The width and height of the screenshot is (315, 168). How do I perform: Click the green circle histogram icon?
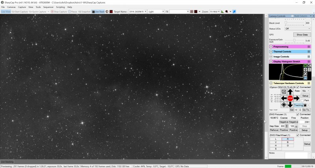(x=306, y=66)
